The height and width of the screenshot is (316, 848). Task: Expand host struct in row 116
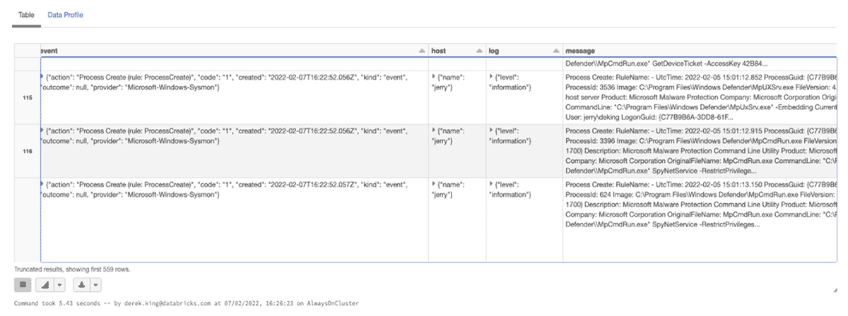[434, 130]
